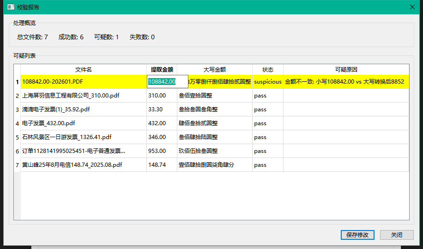Click row header number 7
The height and width of the screenshot is (249, 423).
click(18, 165)
